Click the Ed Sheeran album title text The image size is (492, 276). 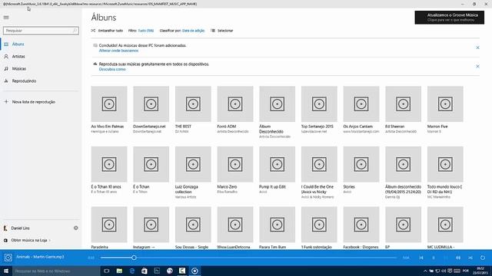(394, 127)
